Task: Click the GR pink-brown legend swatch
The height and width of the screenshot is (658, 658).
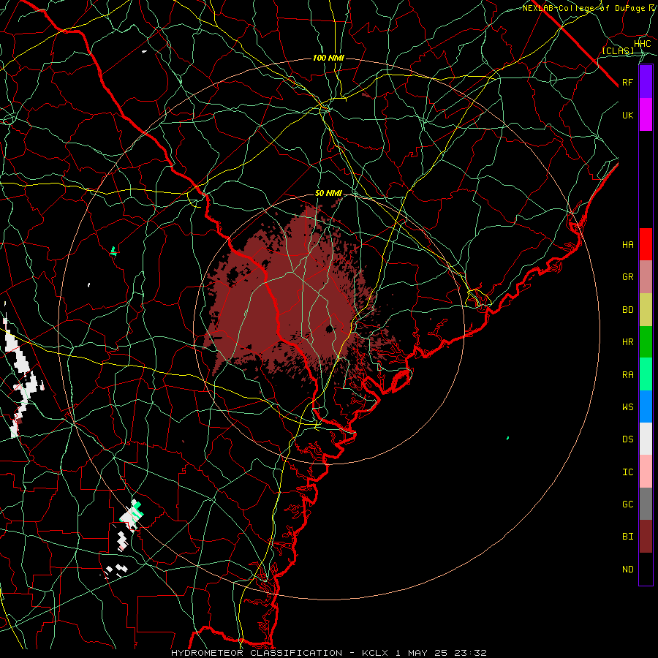Action: tap(646, 277)
